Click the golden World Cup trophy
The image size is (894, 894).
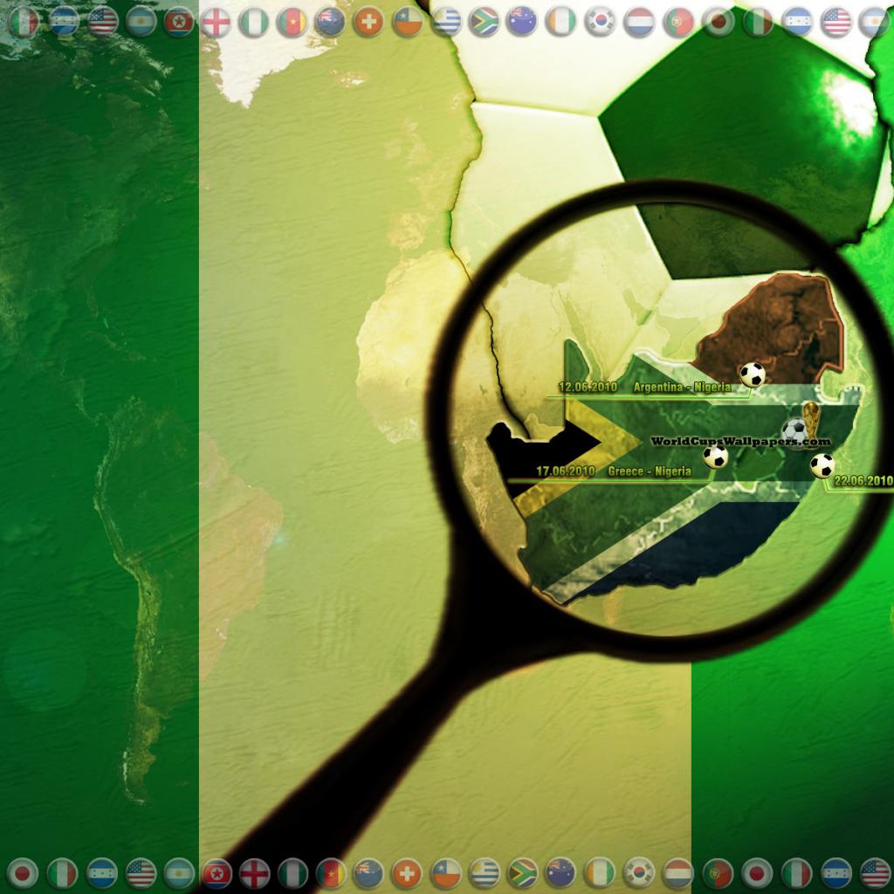pyautogui.click(x=812, y=419)
